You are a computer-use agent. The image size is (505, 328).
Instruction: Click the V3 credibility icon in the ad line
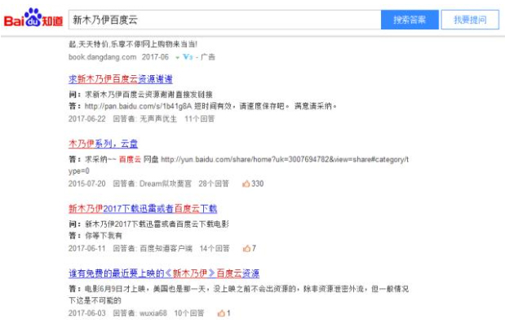[188, 57]
